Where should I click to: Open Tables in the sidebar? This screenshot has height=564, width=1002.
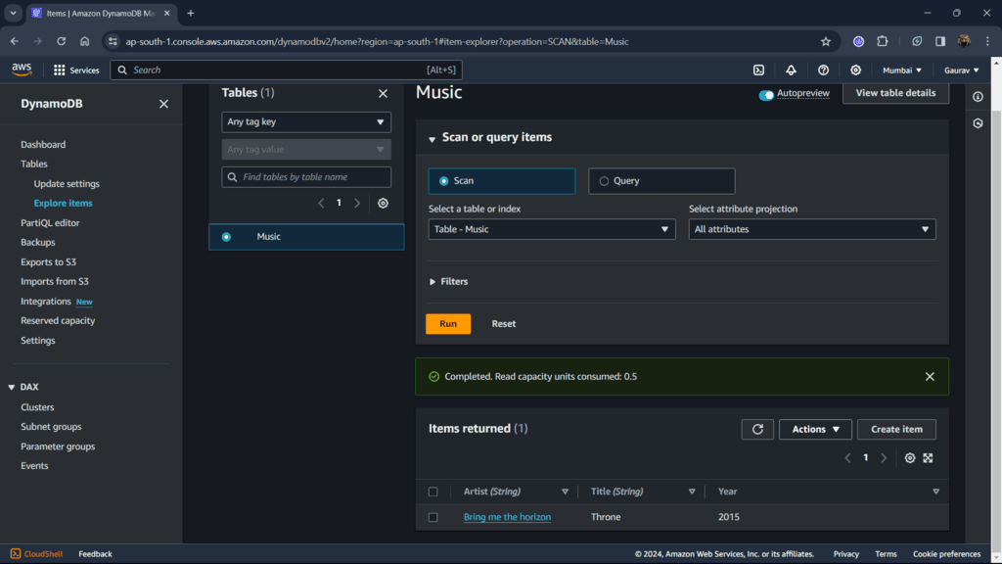[x=34, y=164]
